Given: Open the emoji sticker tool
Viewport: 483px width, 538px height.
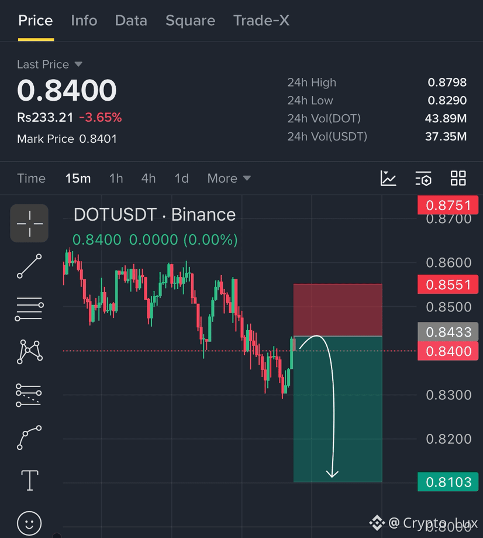Looking at the screenshot, I should 29,523.
